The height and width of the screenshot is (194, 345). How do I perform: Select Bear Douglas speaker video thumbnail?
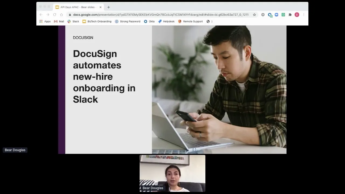tap(172, 173)
